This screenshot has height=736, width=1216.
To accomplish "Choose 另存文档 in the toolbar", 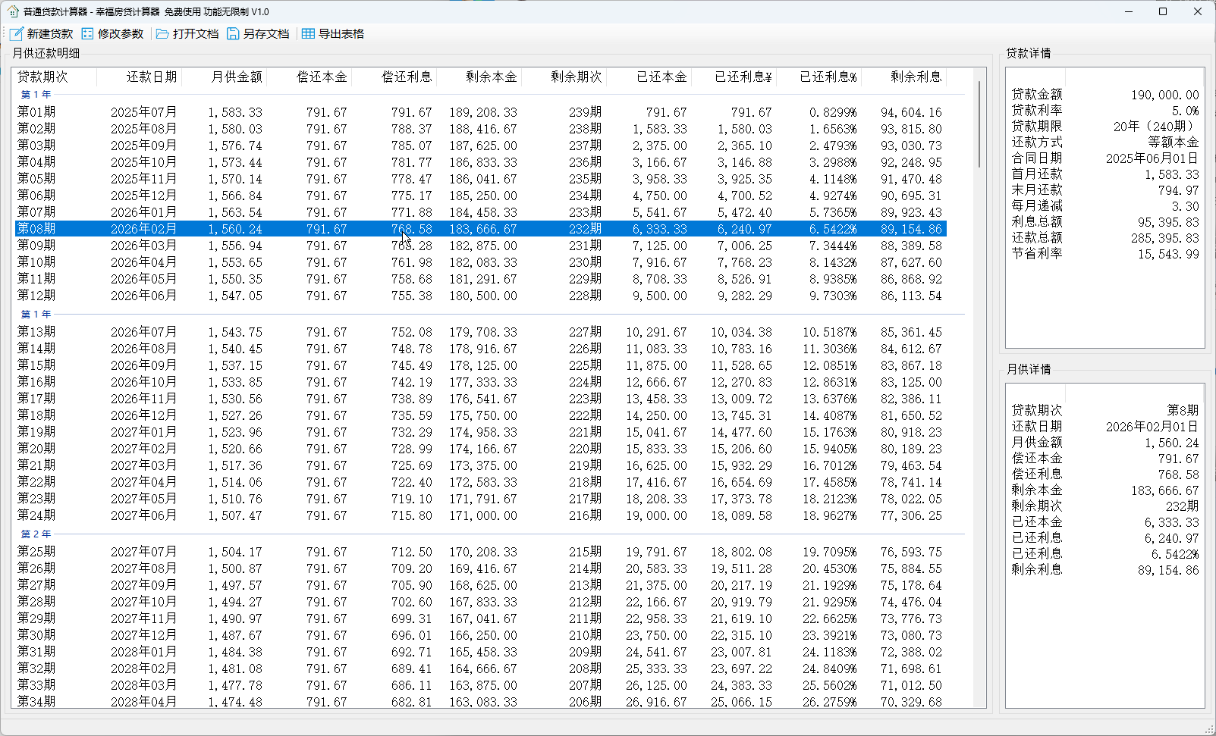I will (x=258, y=33).
